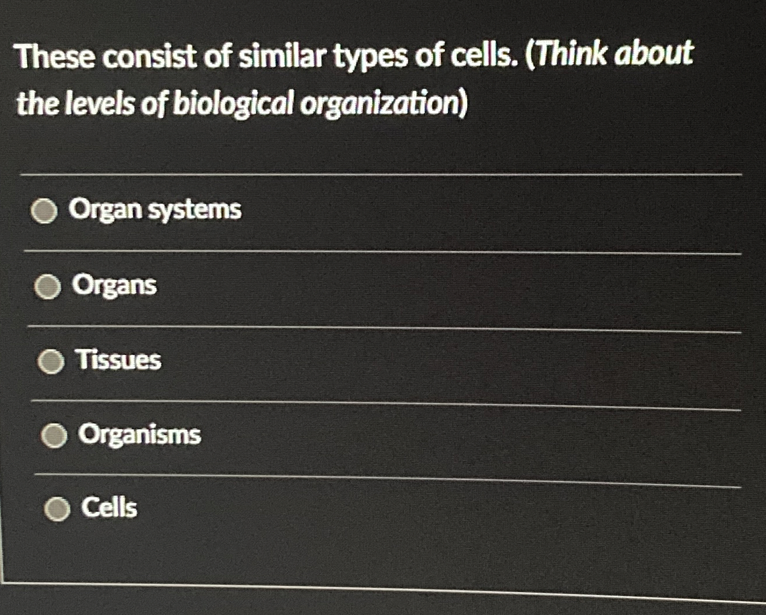Select the Organisms radio button
The height and width of the screenshot is (615, 766).
[54, 436]
